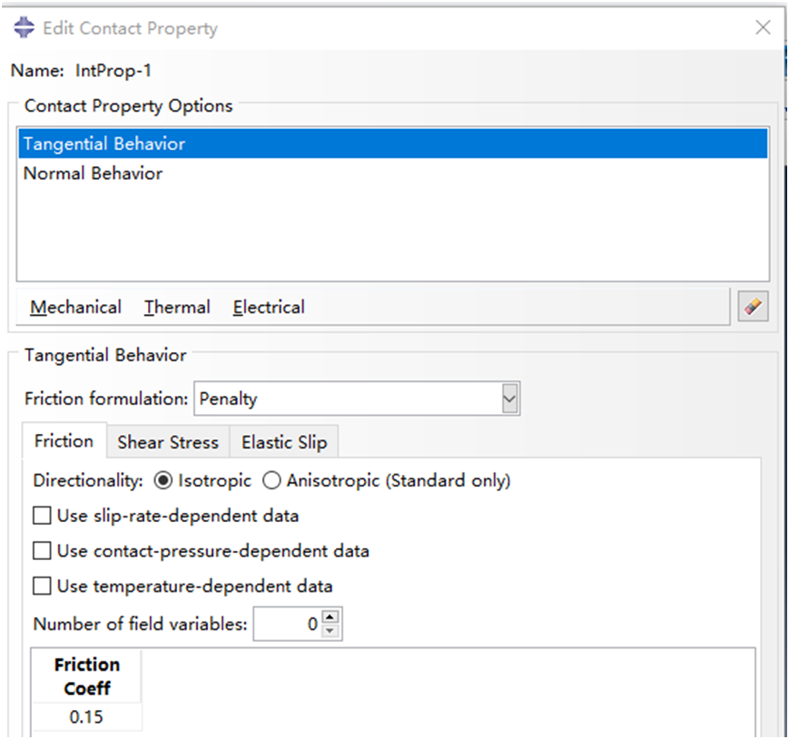The image size is (789, 739).
Task: Close the Edit Contact Property dialog
Action: click(x=763, y=27)
